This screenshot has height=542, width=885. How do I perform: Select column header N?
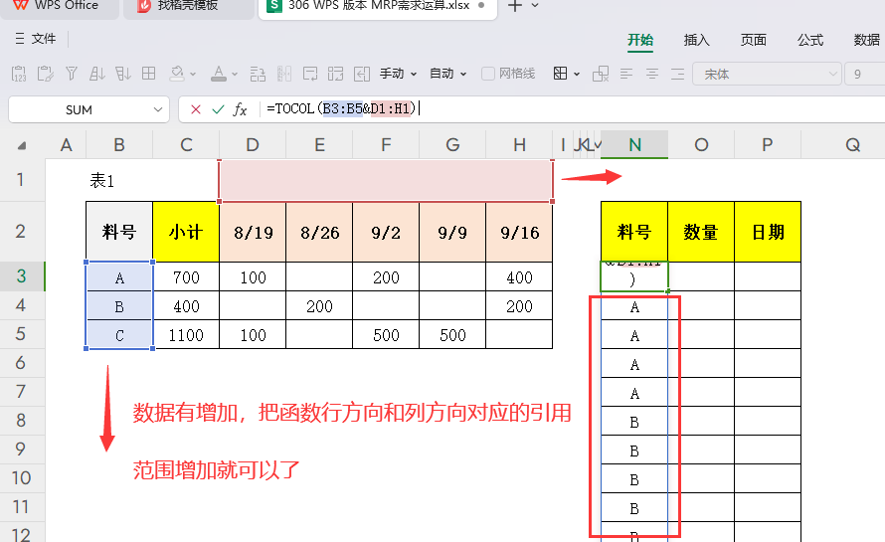pyautogui.click(x=635, y=145)
